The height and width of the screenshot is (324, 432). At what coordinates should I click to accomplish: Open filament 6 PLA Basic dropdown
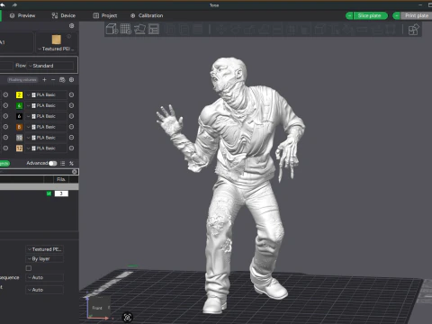(x=46, y=116)
